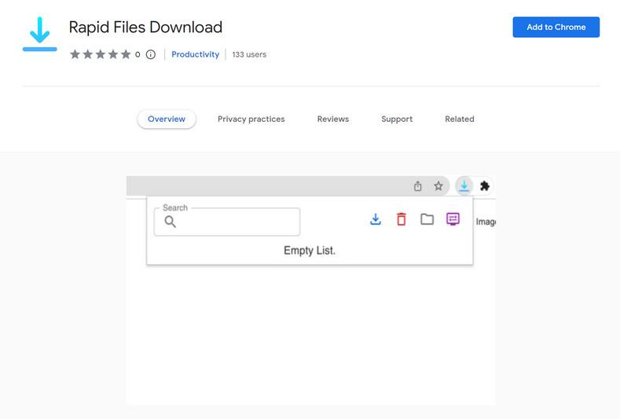Click the Rapid Files Download logo icon
Image resolution: width=620 pixels, height=419 pixels.
click(39, 34)
